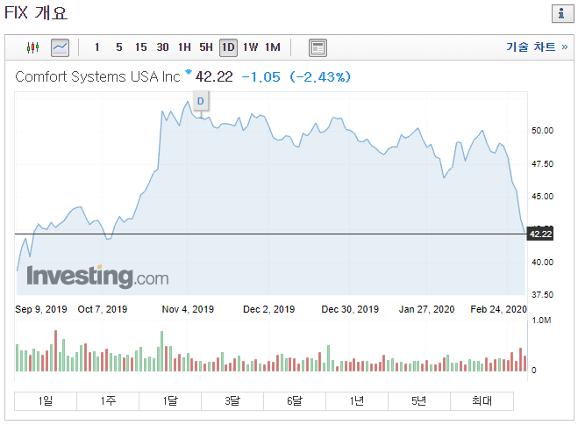The height and width of the screenshot is (425, 578).
Task: Click the Sep 9, 2019 date label
Action: click(41, 309)
